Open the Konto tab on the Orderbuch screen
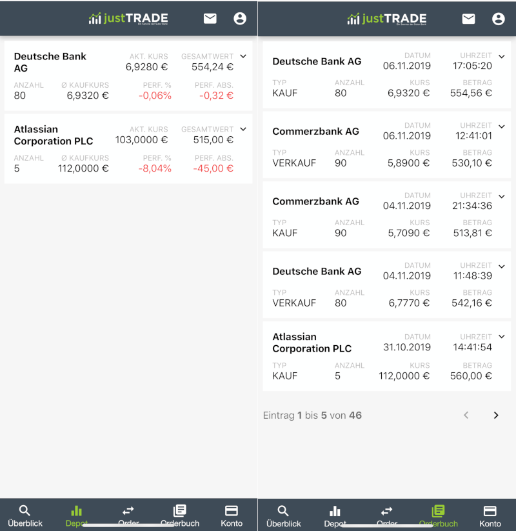The width and height of the screenshot is (516, 531). pos(490,516)
